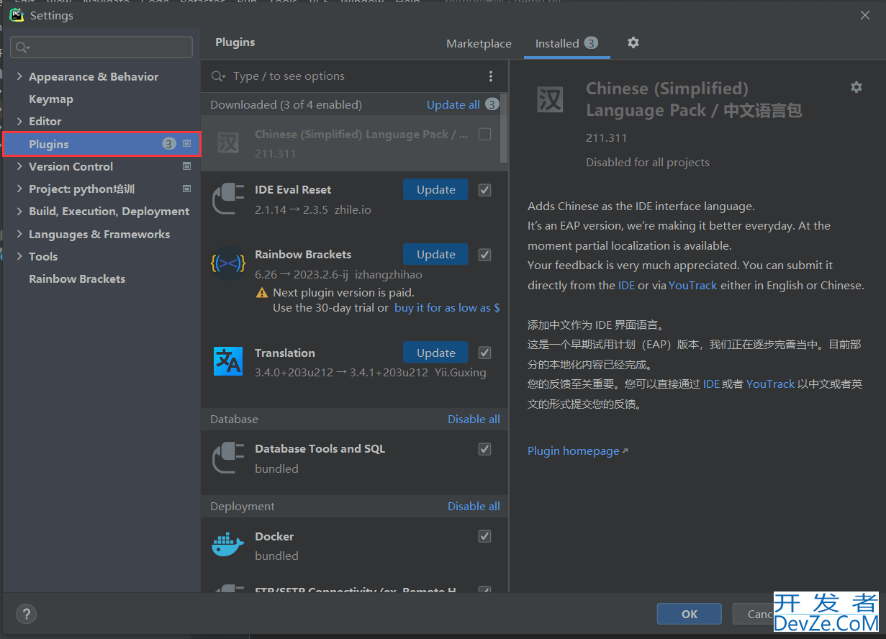Click the warning icon under Rainbow Brackets
The width and height of the screenshot is (886, 639).
click(262, 293)
